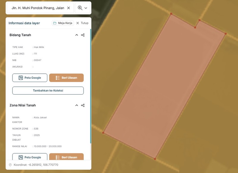Share the Bidang Tanah information
The height and width of the screenshot is (173, 238).
click(83, 35)
